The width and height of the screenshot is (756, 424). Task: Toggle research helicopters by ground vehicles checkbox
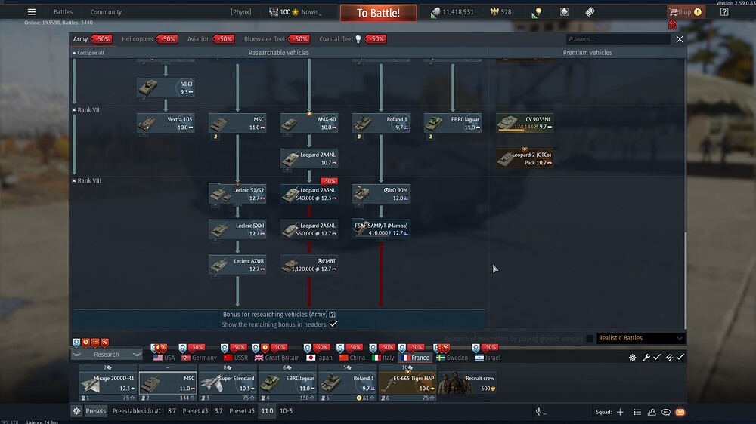tap(589, 339)
